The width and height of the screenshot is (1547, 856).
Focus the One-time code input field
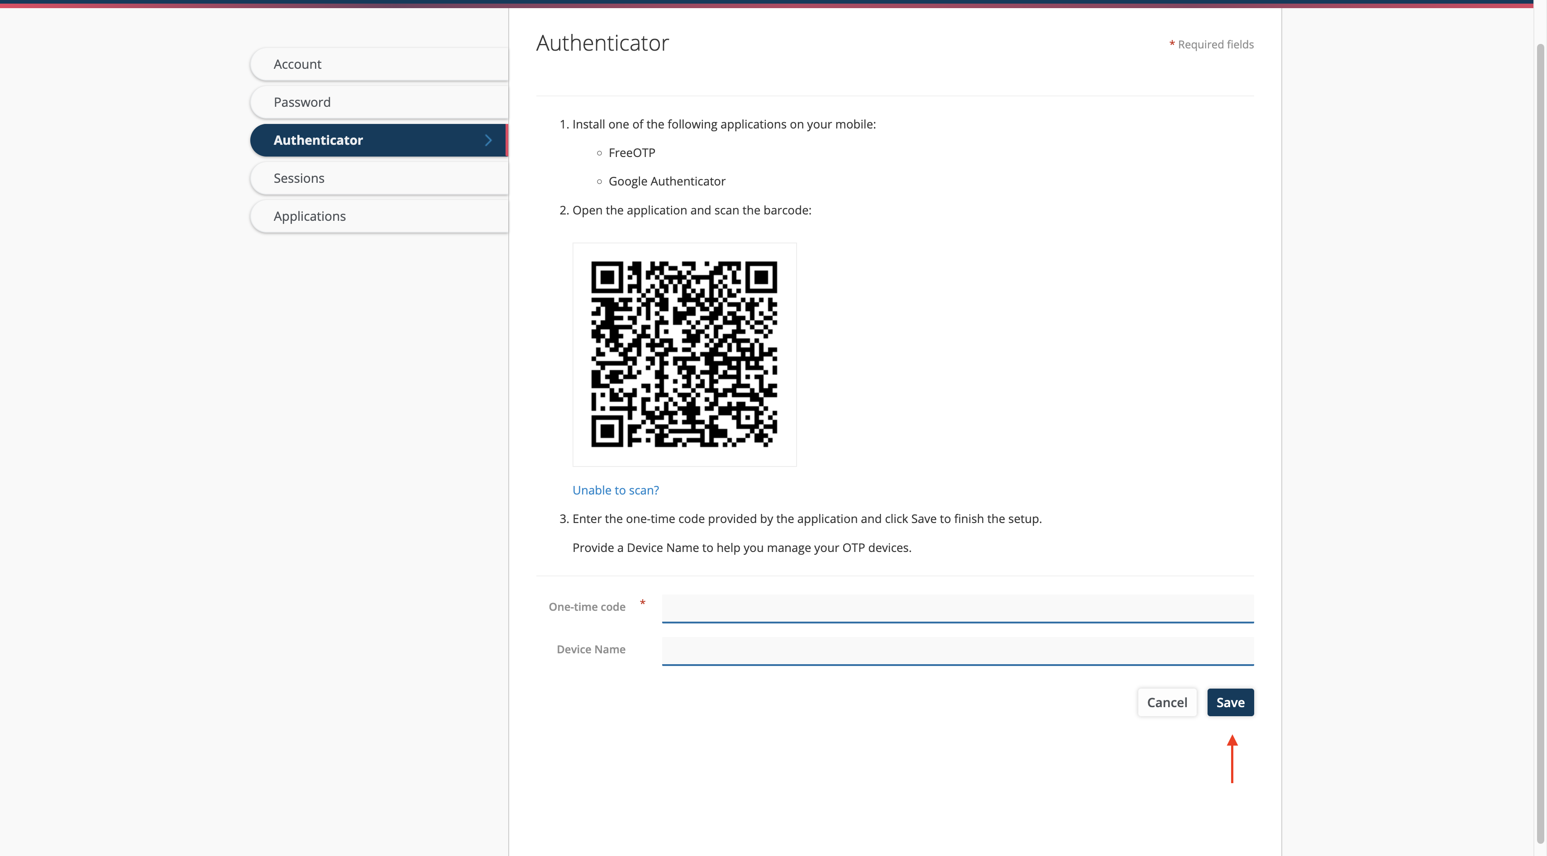tap(957, 608)
